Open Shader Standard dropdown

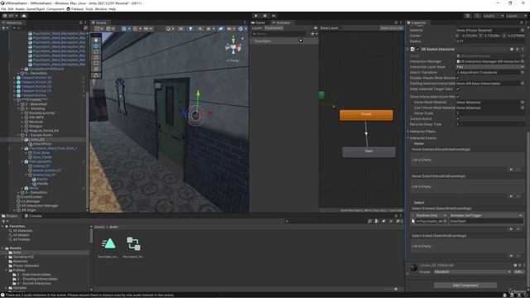pyautogui.click(x=472, y=272)
